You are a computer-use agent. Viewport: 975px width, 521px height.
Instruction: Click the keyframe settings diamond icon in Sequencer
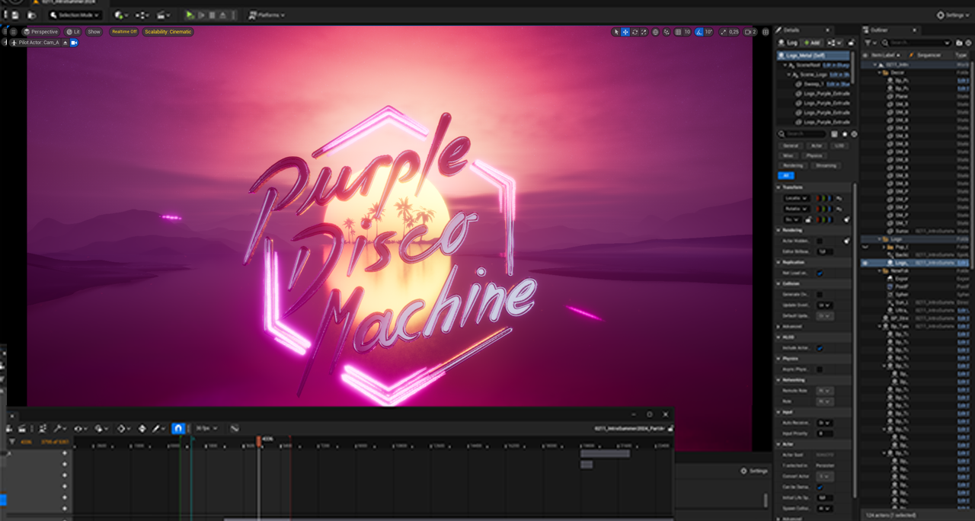tap(122, 427)
